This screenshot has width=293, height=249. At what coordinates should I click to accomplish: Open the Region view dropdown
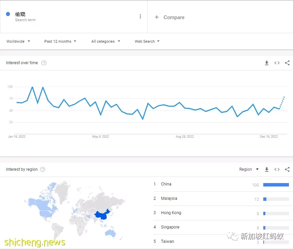click(249, 169)
